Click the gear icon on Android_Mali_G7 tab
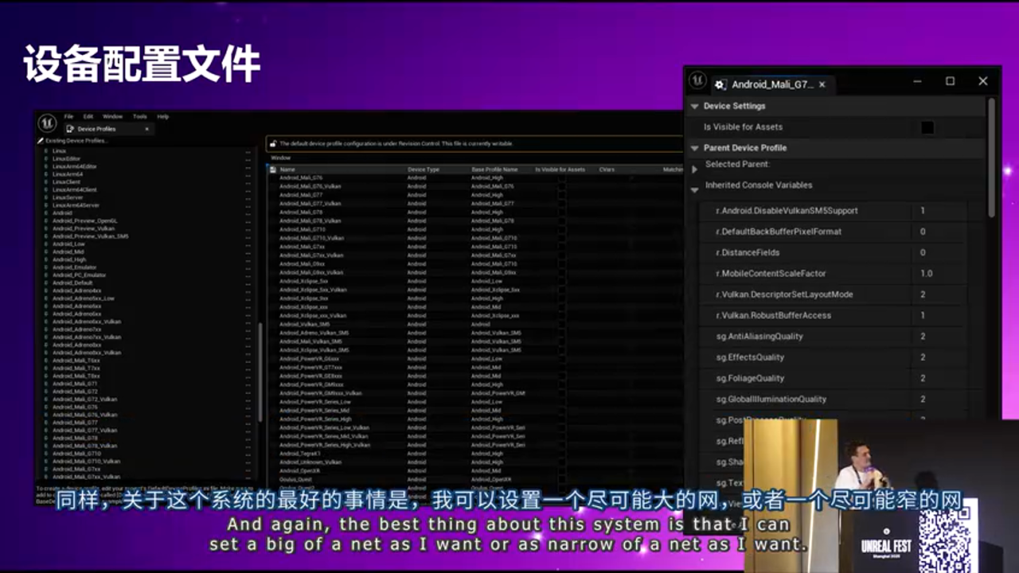Image resolution: width=1019 pixels, height=573 pixels. pos(720,84)
